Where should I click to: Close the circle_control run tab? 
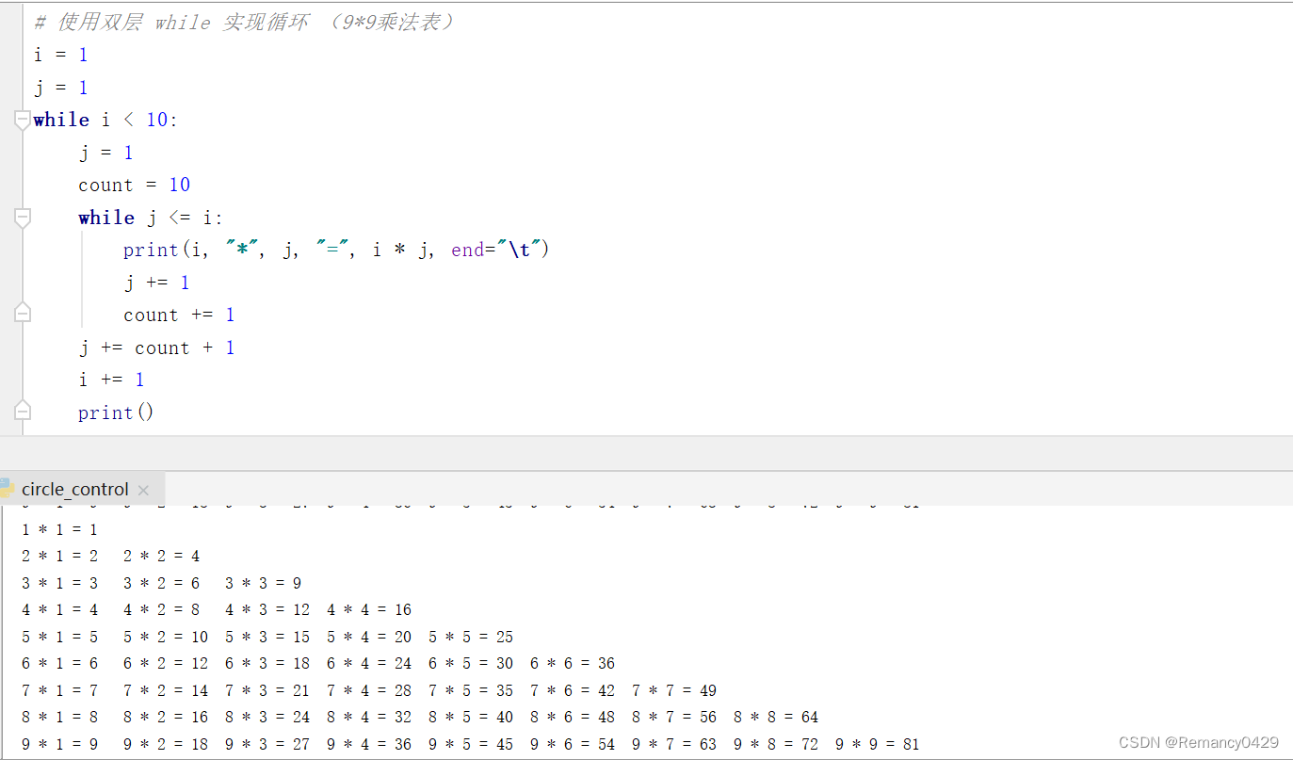[143, 490]
